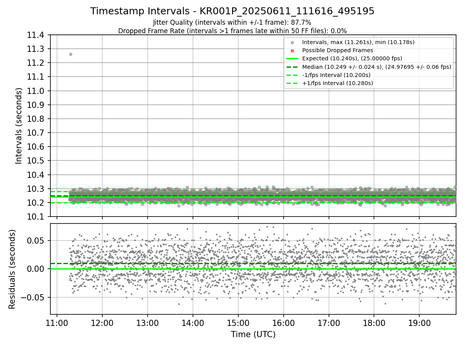Click y-axis tick label '10.3'
Image resolution: width=465 pixels, height=348 pixels.
click(x=36, y=189)
